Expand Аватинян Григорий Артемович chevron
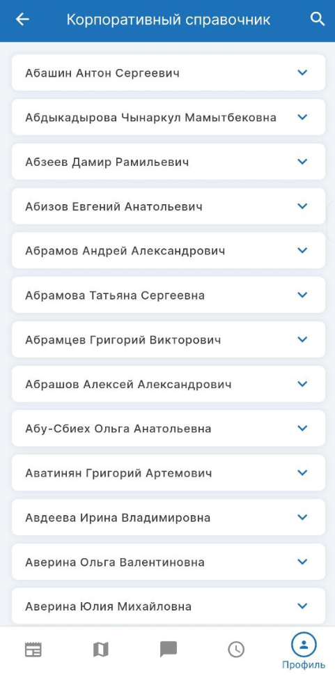Viewport: 335px width, 676px height. click(x=303, y=473)
